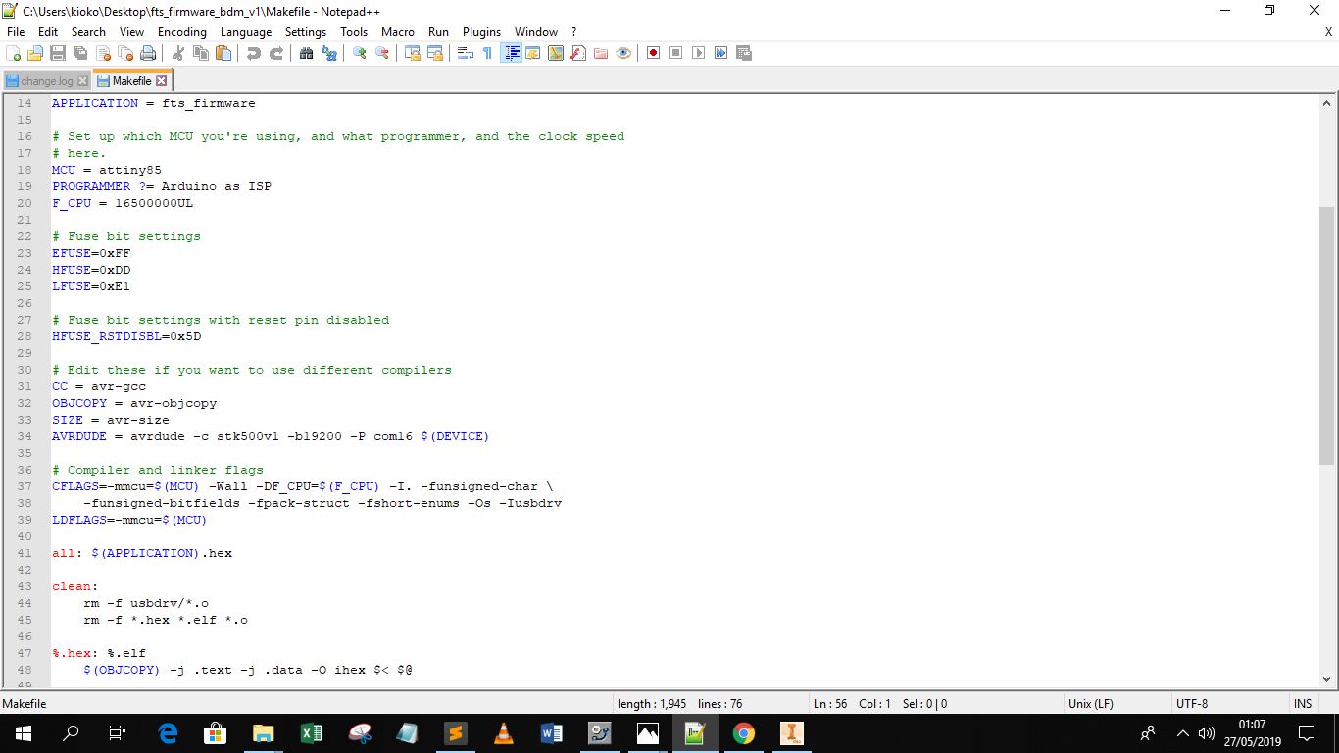The image size is (1339, 753).
Task: Switch to the change.log tab
Action: [47, 81]
